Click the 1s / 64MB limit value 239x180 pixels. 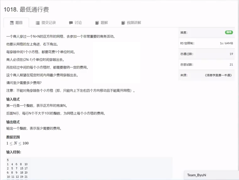(226, 43)
